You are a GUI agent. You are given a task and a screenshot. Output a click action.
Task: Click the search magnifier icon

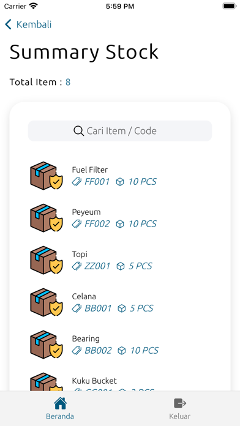(78, 131)
